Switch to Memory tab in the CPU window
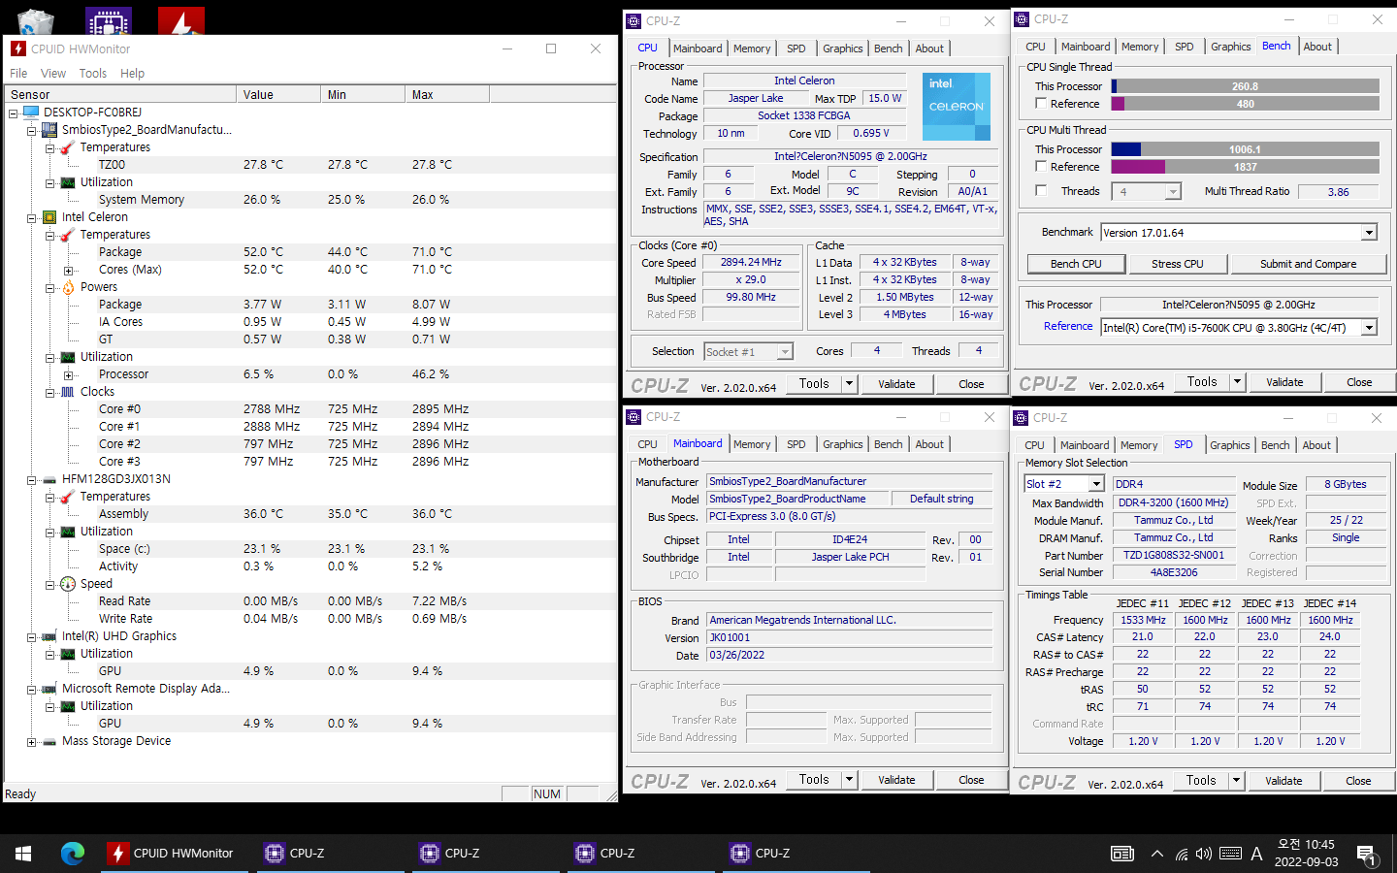The width and height of the screenshot is (1397, 873). coord(752,48)
